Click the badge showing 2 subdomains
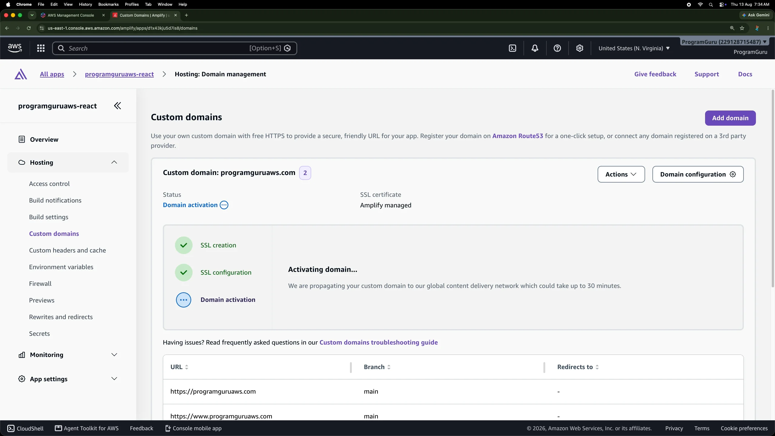This screenshot has width=775, height=436. tap(305, 173)
